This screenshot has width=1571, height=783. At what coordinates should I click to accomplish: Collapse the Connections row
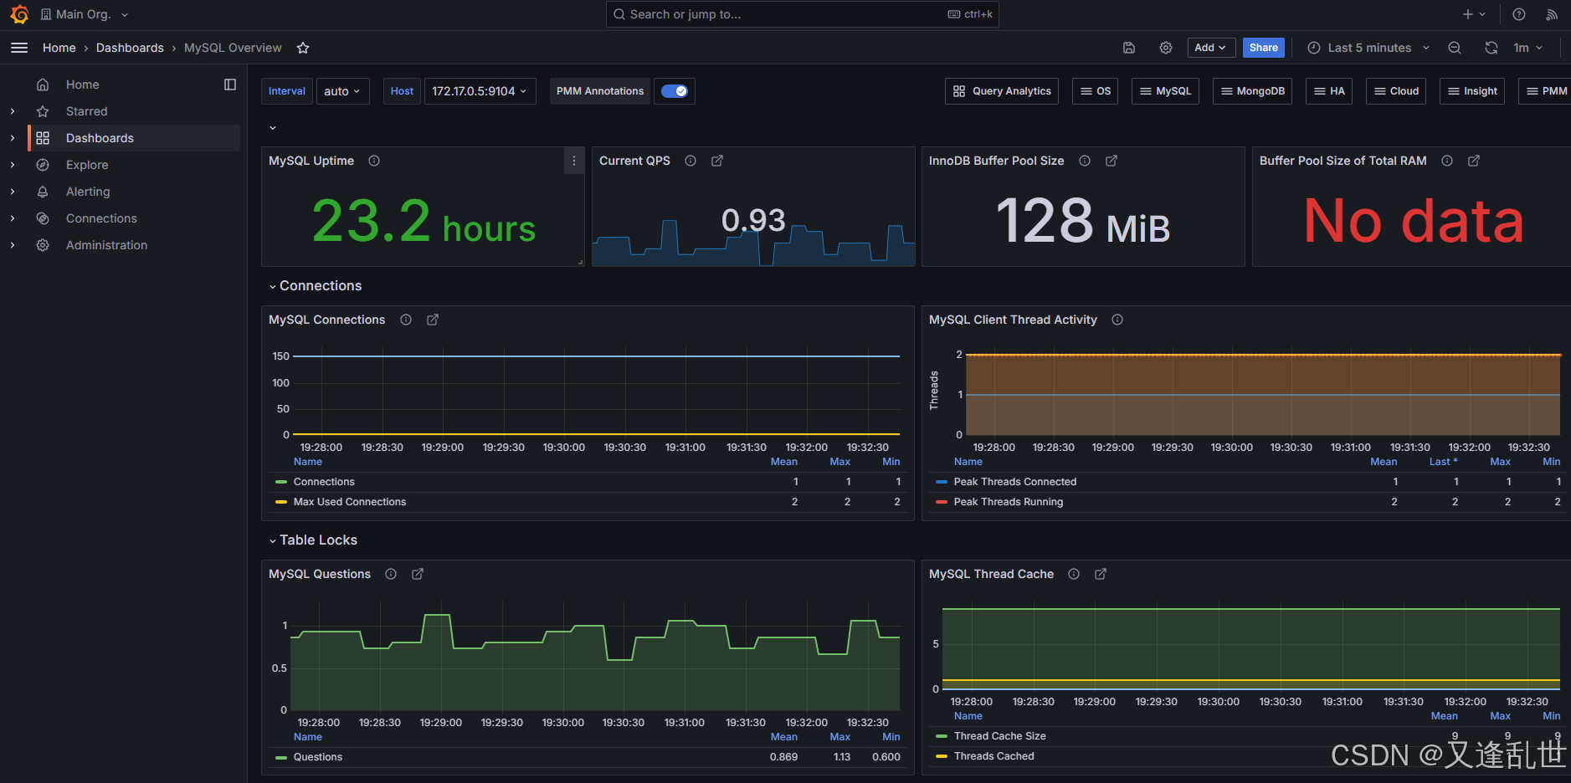coord(316,286)
